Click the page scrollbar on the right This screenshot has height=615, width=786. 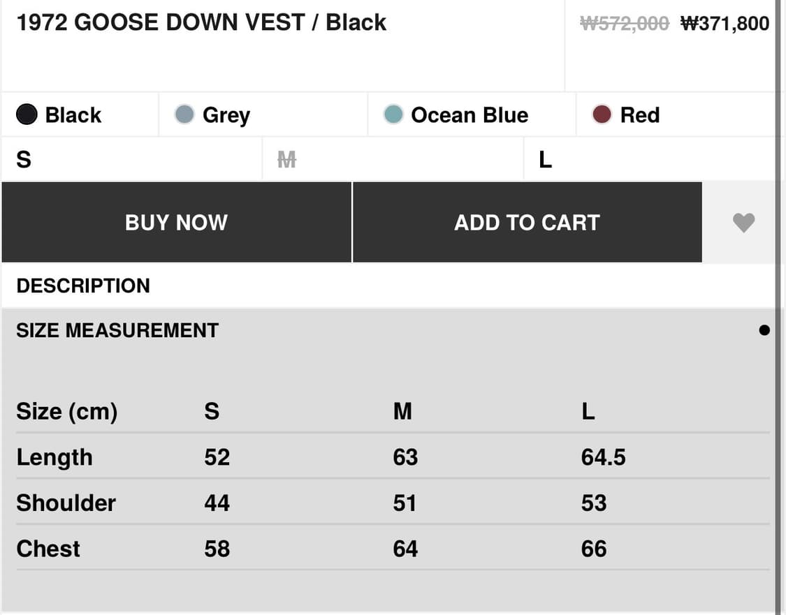[780, 307]
